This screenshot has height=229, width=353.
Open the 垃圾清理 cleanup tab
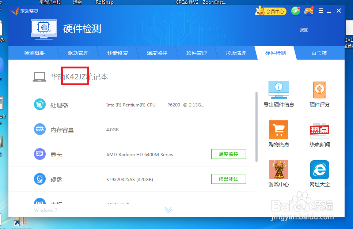coord(236,53)
